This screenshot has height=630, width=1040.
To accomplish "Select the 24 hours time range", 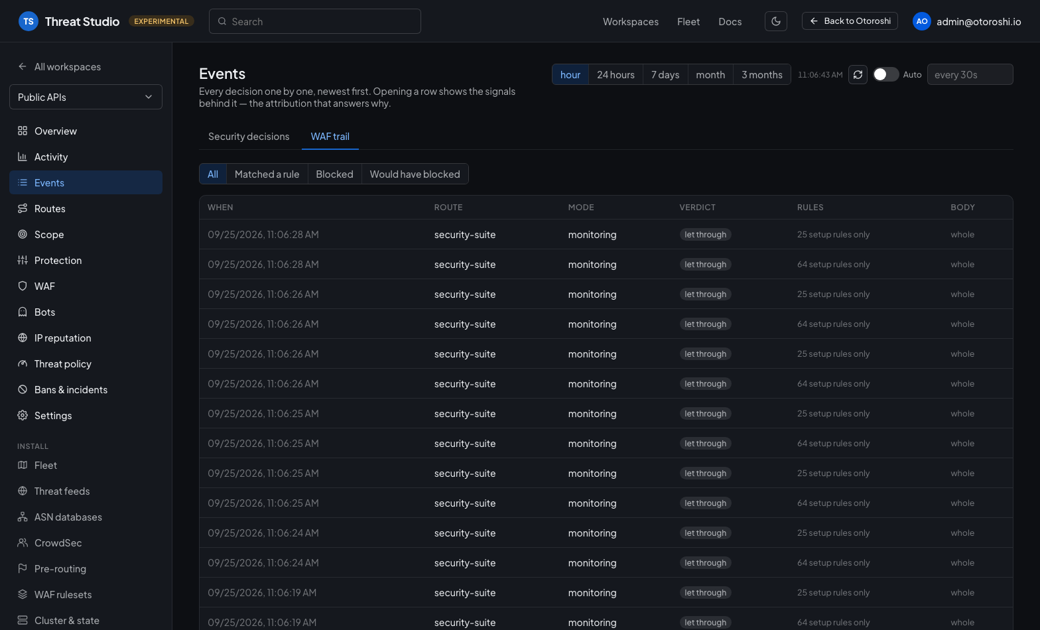I will pos(616,74).
